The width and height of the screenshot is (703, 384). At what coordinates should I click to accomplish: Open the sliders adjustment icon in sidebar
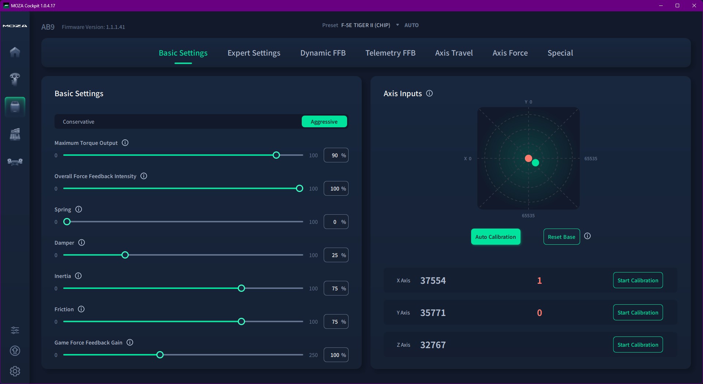pos(15,330)
